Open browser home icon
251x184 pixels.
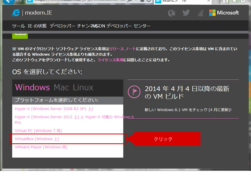click(x=225, y=1)
